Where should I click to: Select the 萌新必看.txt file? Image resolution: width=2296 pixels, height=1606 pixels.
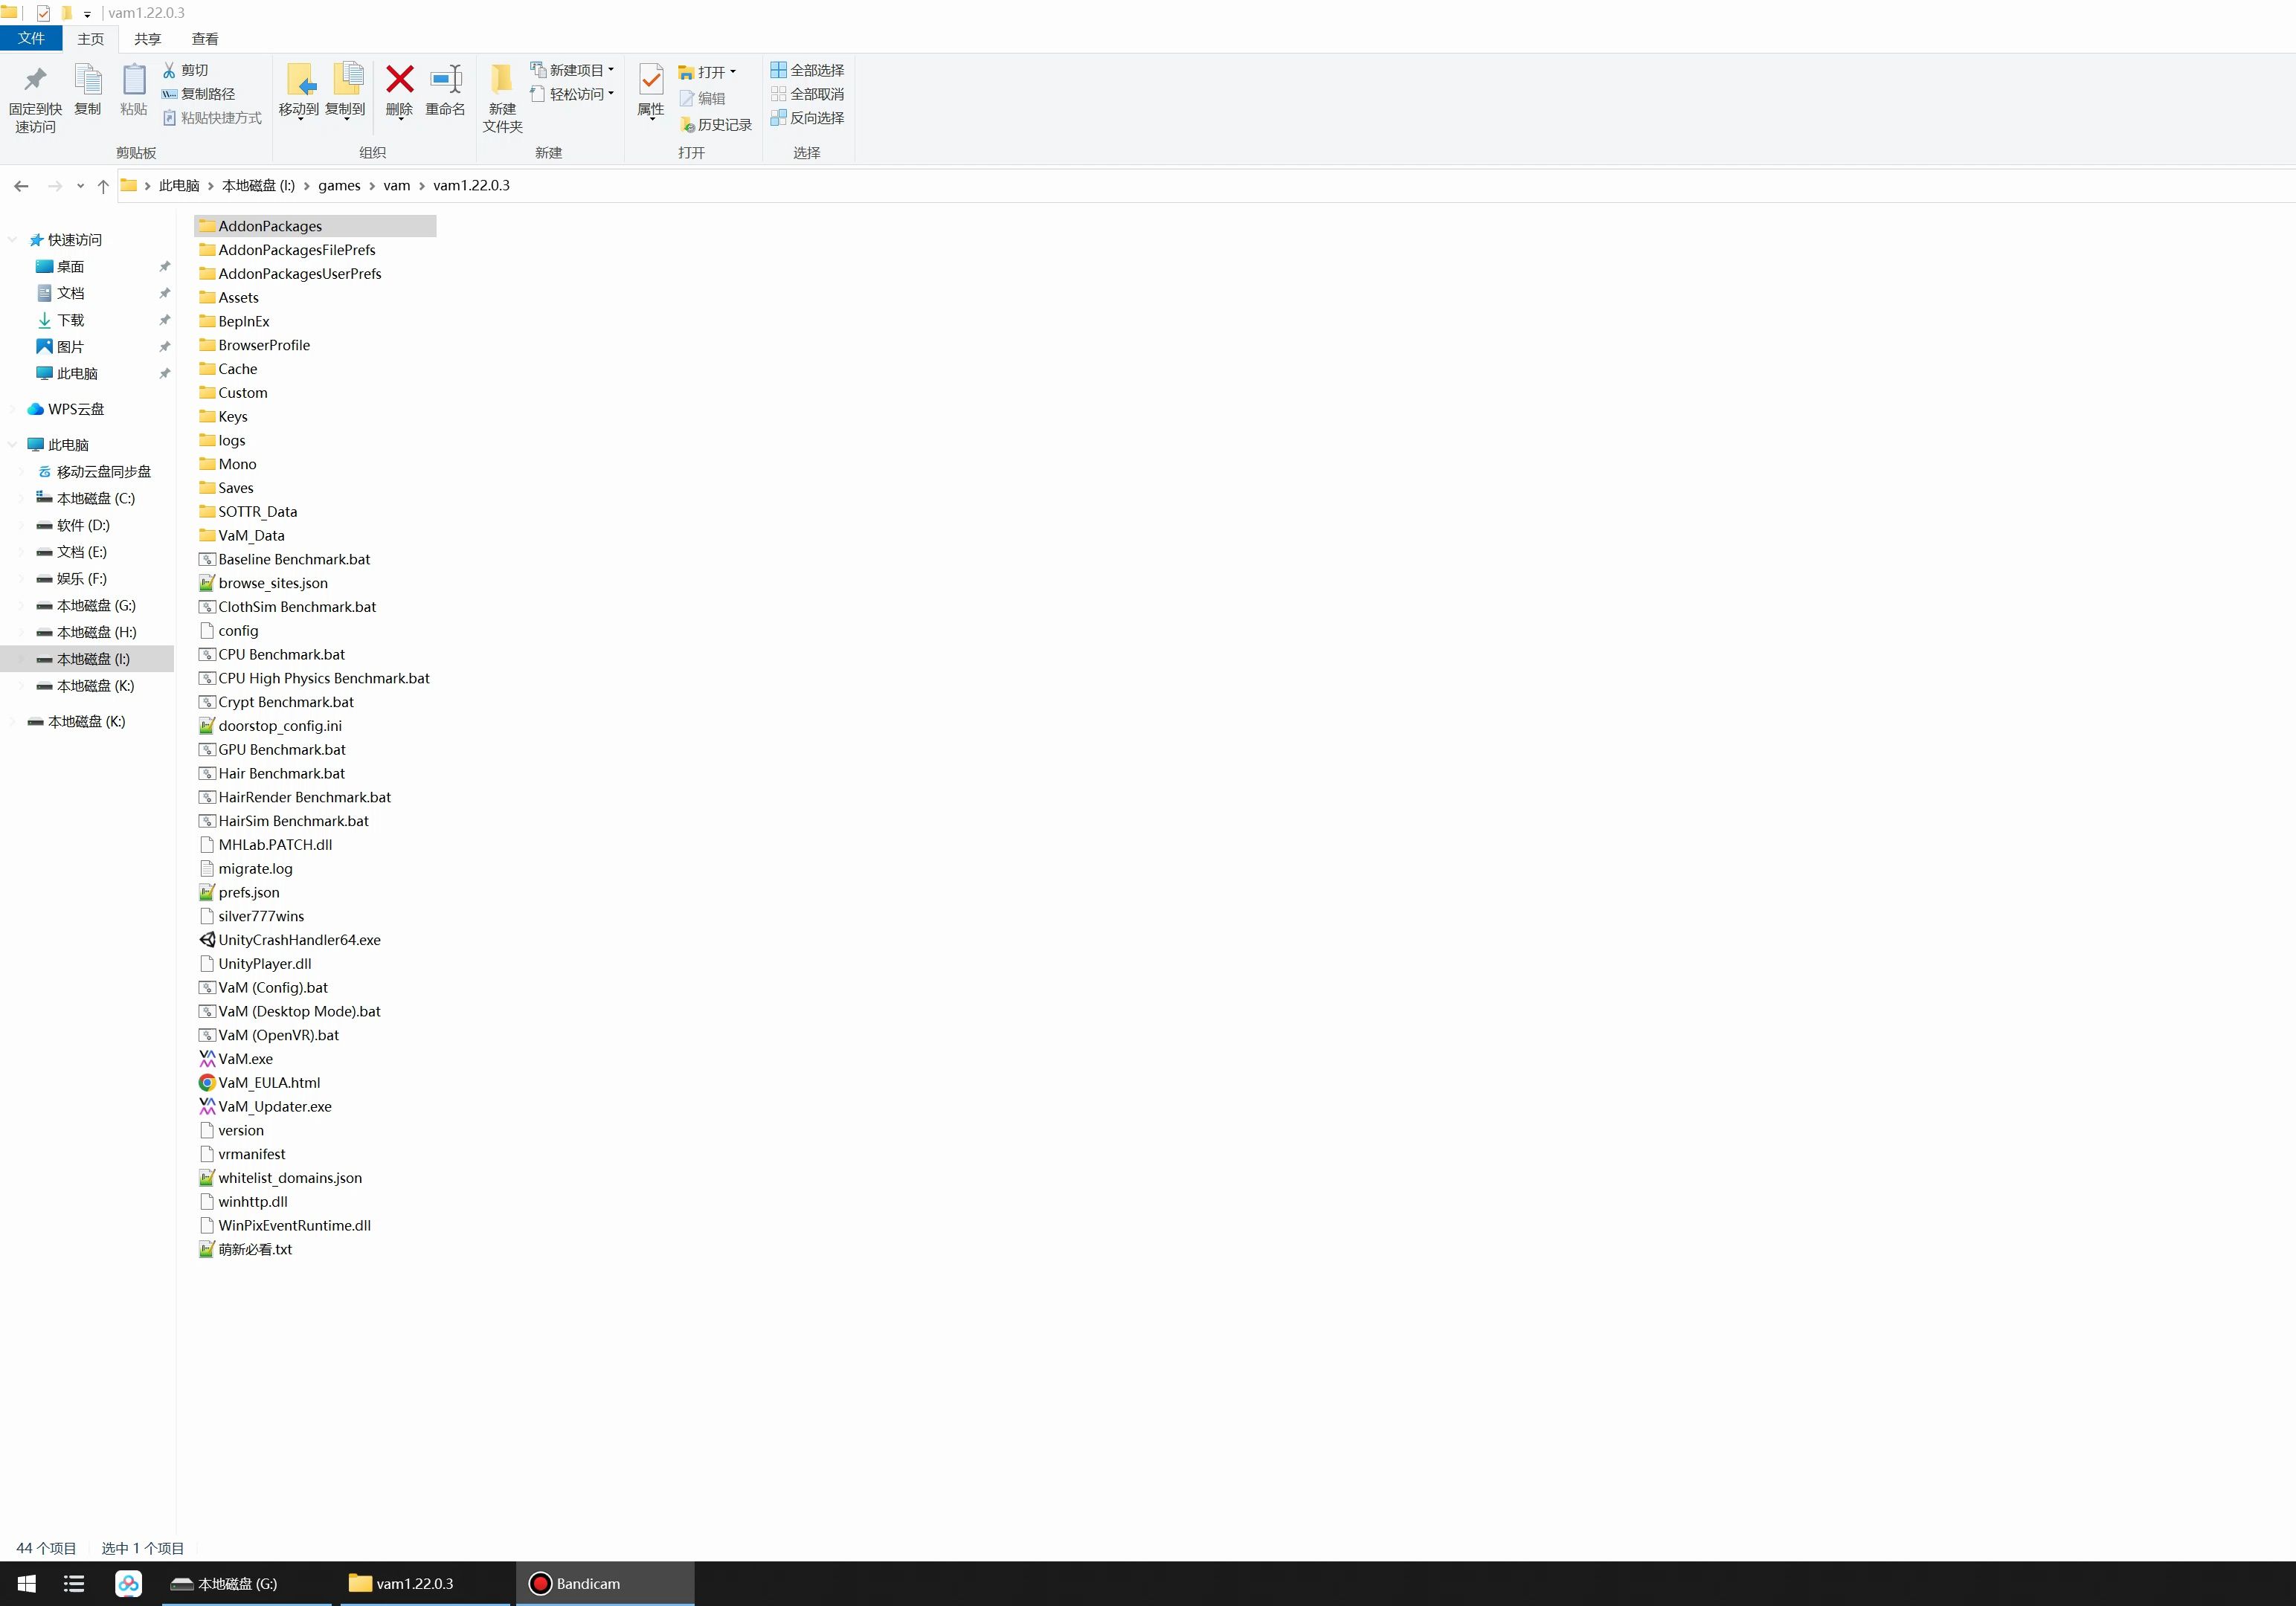coord(255,1249)
